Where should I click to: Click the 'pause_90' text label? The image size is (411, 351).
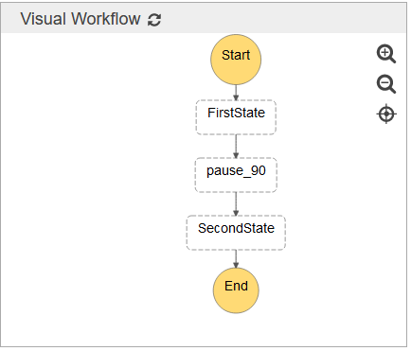click(x=236, y=171)
